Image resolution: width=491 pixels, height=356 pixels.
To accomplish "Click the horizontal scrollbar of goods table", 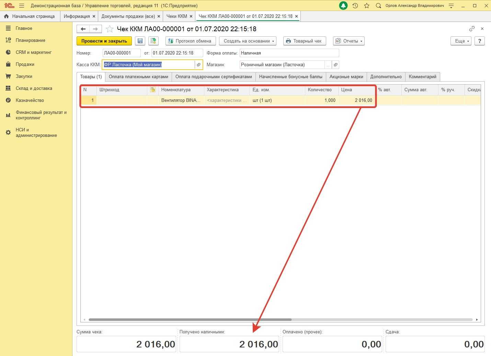I will pyautogui.click(x=190, y=320).
